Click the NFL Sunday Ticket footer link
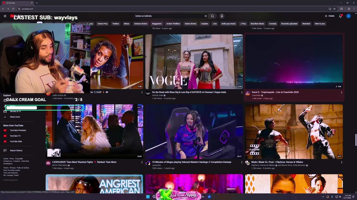 11,175
